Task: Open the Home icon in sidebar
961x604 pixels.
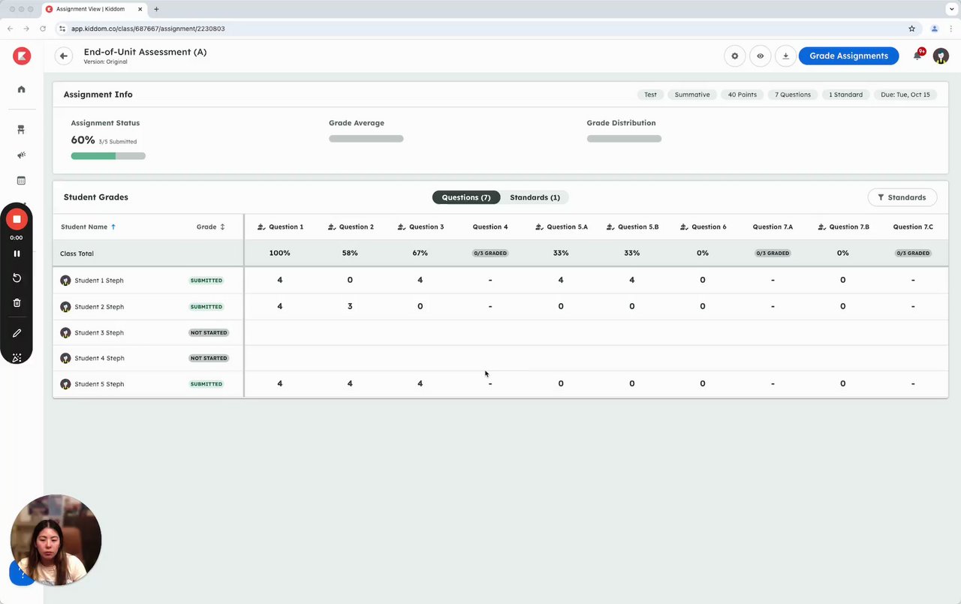Action: click(22, 89)
